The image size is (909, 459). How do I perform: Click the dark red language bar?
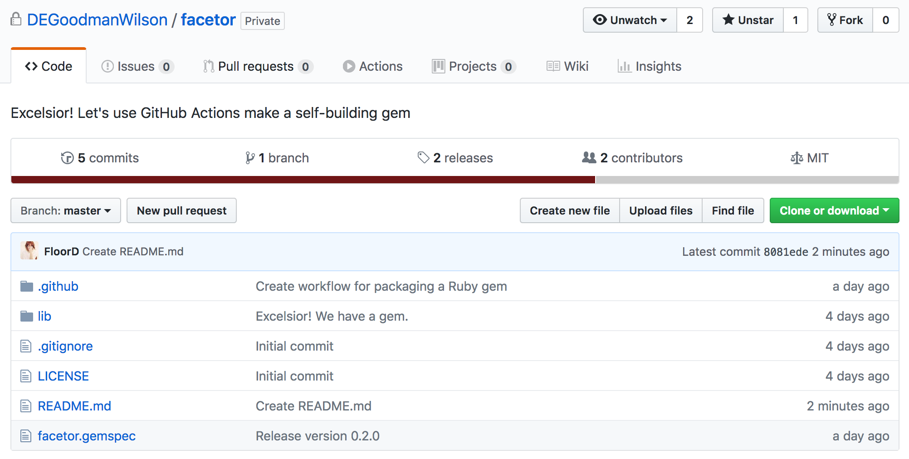tap(303, 180)
